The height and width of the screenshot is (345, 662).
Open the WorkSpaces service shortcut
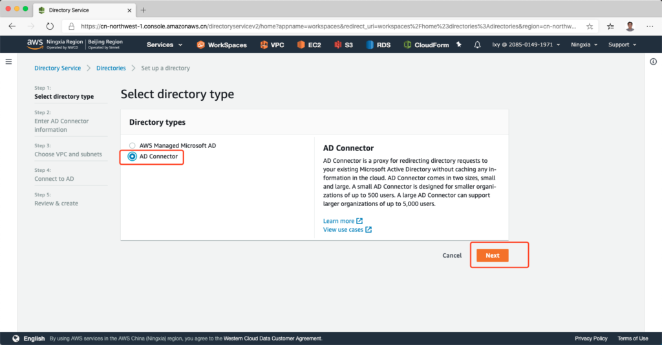[x=222, y=45]
